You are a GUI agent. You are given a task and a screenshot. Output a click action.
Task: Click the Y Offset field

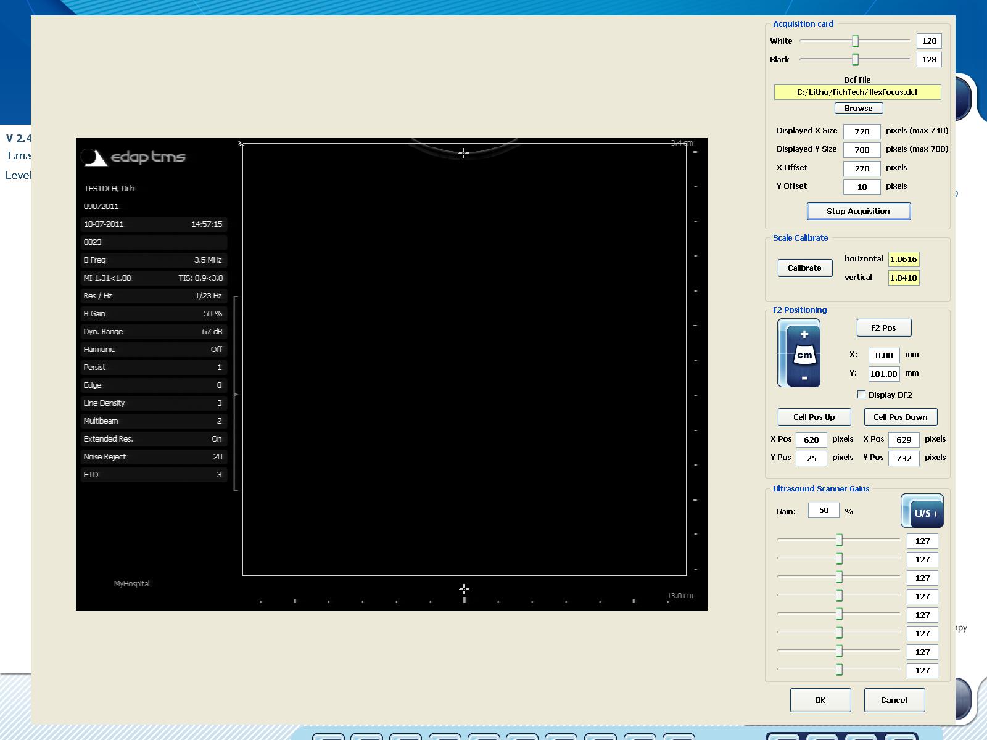pyautogui.click(x=862, y=187)
